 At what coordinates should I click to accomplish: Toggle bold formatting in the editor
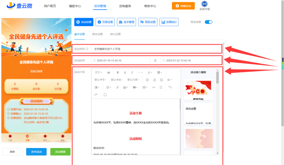(x=118, y=72)
